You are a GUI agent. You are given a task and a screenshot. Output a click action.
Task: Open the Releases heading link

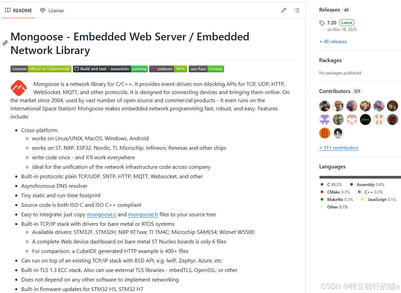coord(329,10)
